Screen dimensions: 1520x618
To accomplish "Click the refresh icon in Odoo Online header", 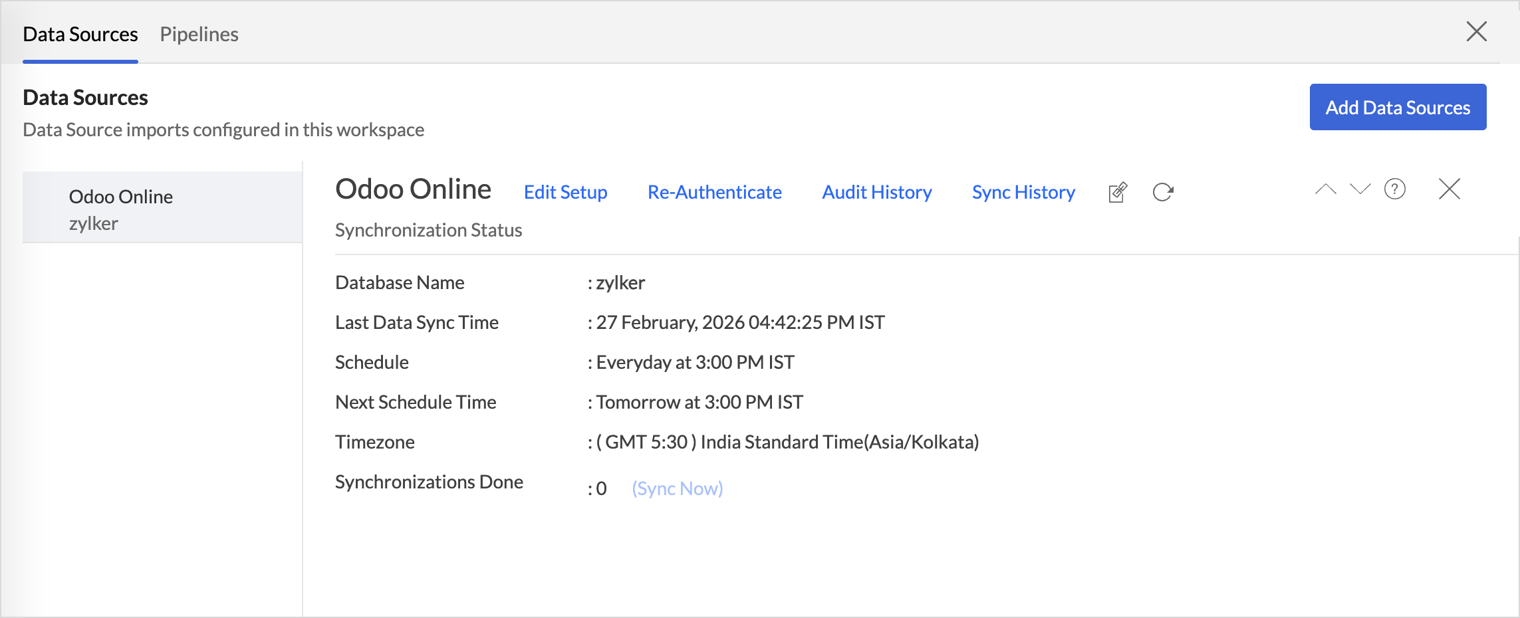I will [x=1162, y=192].
